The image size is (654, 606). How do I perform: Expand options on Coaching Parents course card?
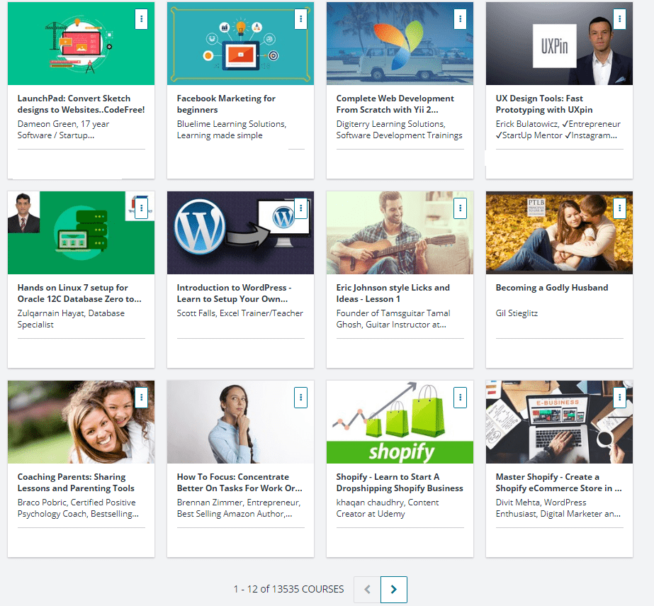(x=141, y=398)
